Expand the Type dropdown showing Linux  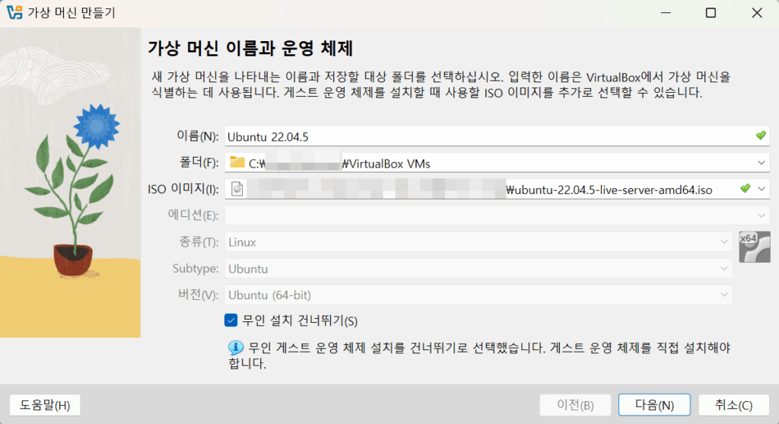724,242
